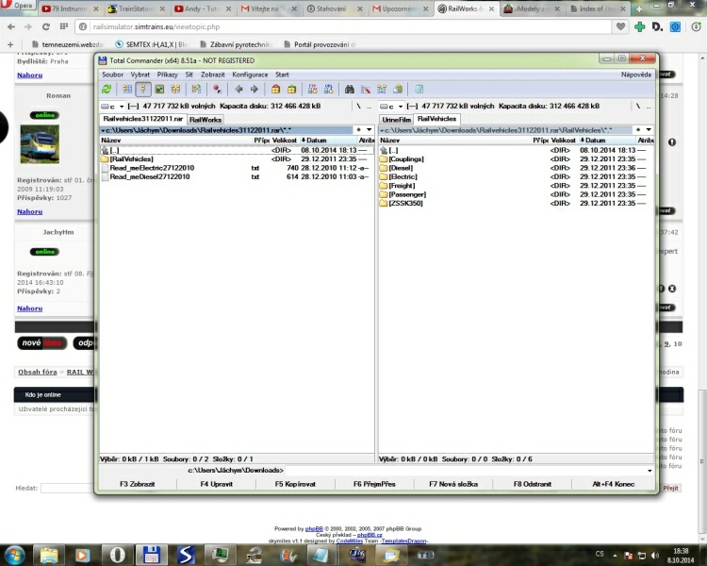This screenshot has width=707, height=566.
Task: Select the [Passenger] folder
Action: coord(516,194)
